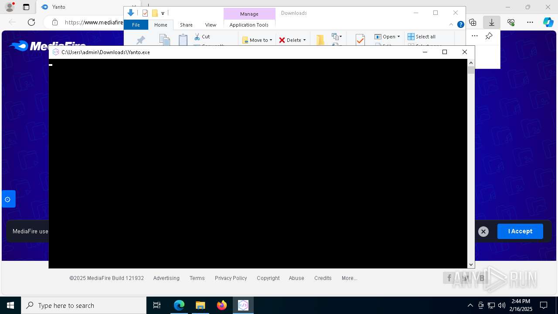Open more options in Downloads flyout
The width and height of the screenshot is (558, 314).
tap(475, 36)
